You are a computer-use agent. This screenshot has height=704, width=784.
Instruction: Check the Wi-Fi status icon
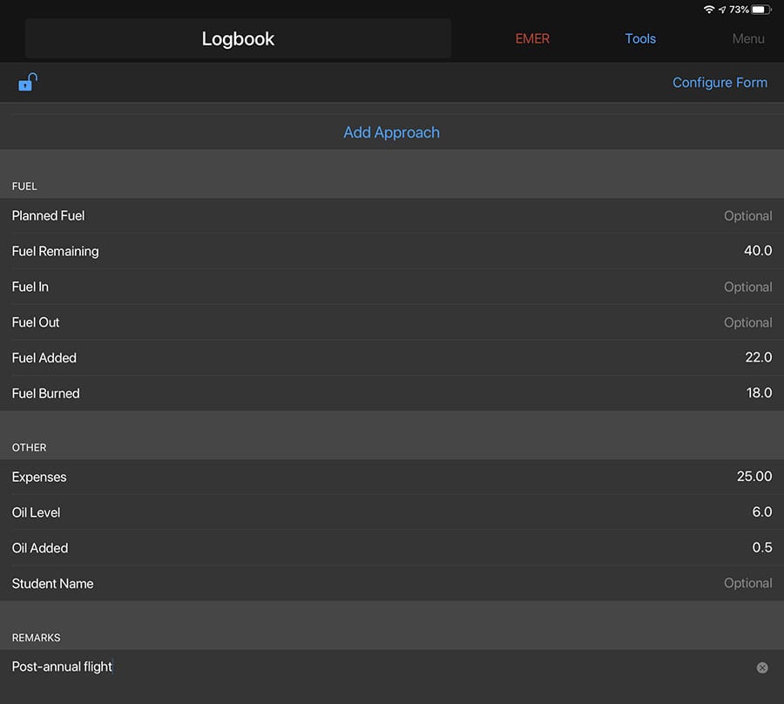(x=708, y=10)
